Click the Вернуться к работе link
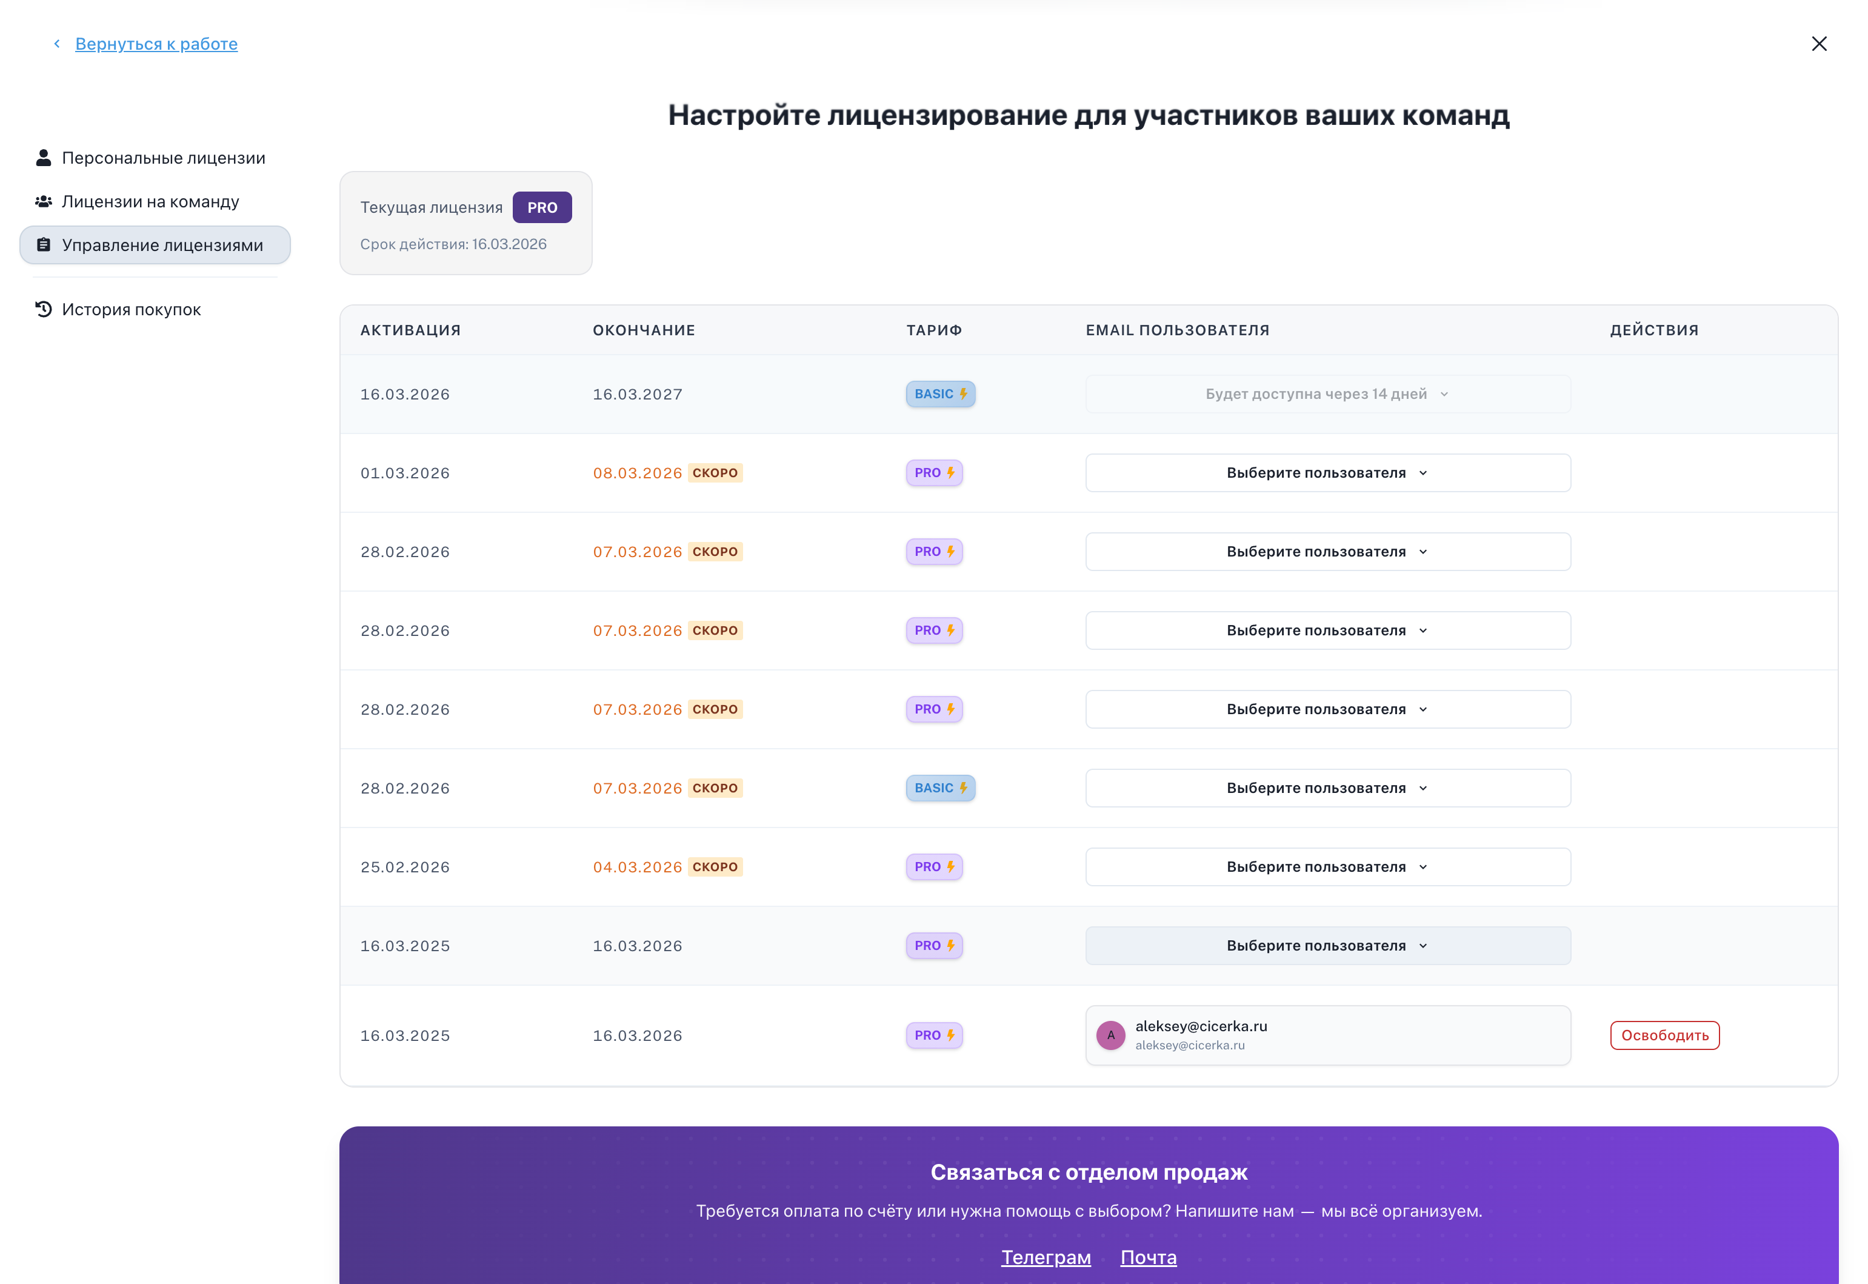This screenshot has width=1868, height=1284. pos(156,44)
